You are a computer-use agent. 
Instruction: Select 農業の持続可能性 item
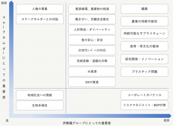[x=144, y=21]
